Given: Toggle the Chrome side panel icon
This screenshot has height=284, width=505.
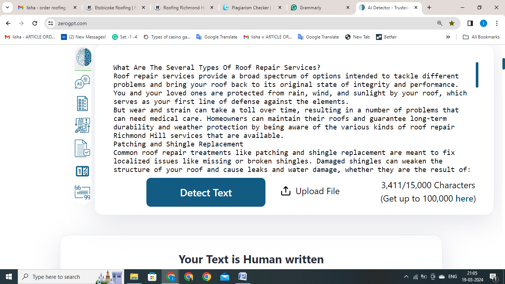Looking at the screenshot, I should (470, 23).
